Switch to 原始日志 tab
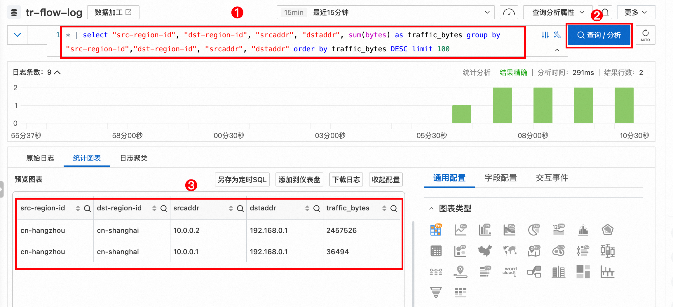 tap(40, 158)
